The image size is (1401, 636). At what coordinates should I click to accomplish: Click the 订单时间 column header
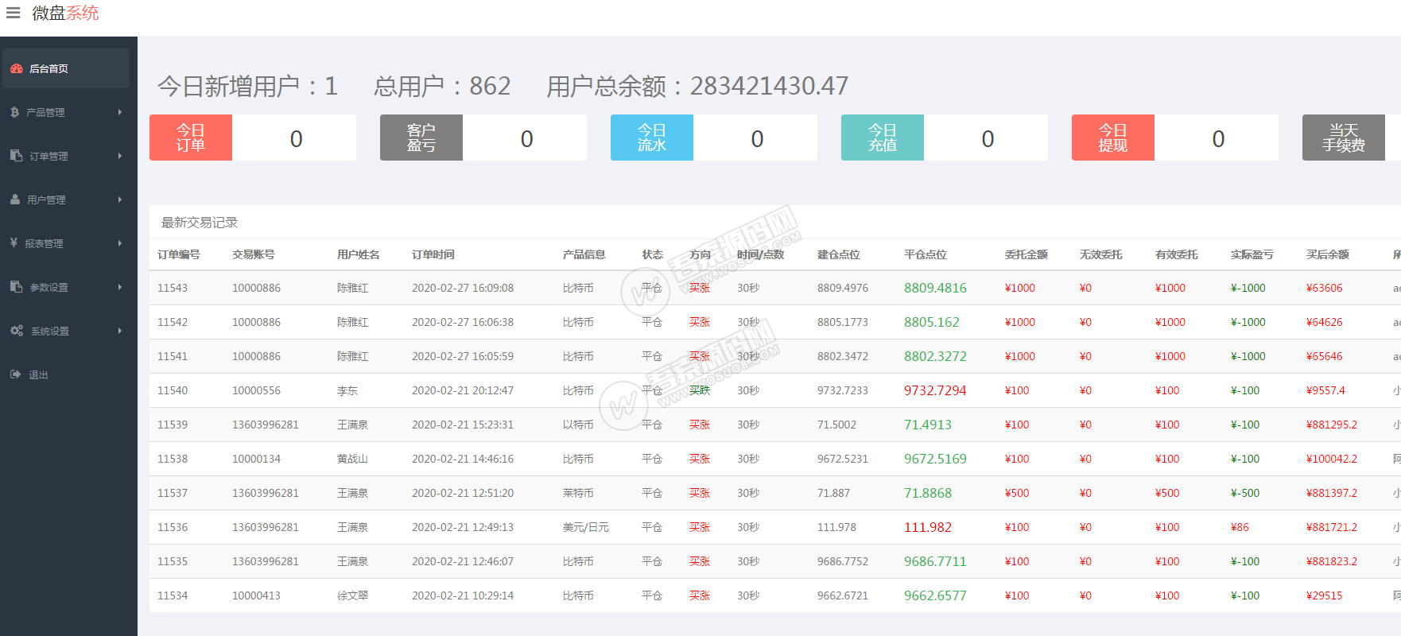click(433, 254)
